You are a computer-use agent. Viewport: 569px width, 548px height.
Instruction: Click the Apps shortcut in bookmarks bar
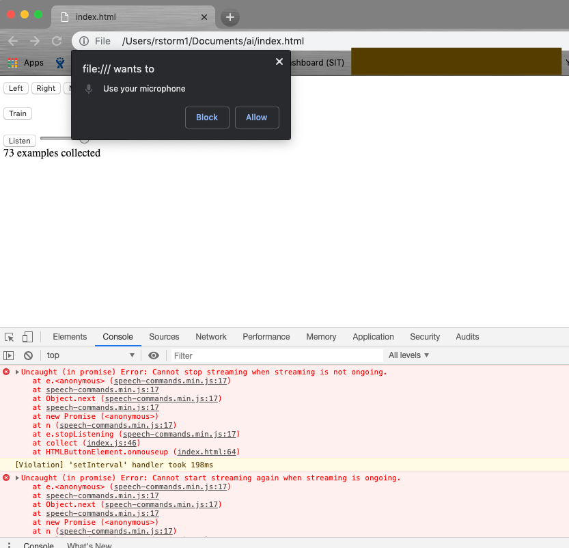click(x=27, y=62)
